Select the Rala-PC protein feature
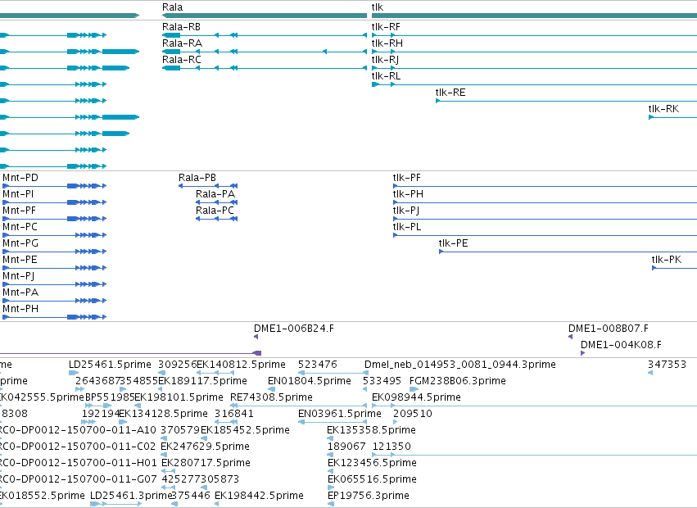 pyautogui.click(x=215, y=211)
